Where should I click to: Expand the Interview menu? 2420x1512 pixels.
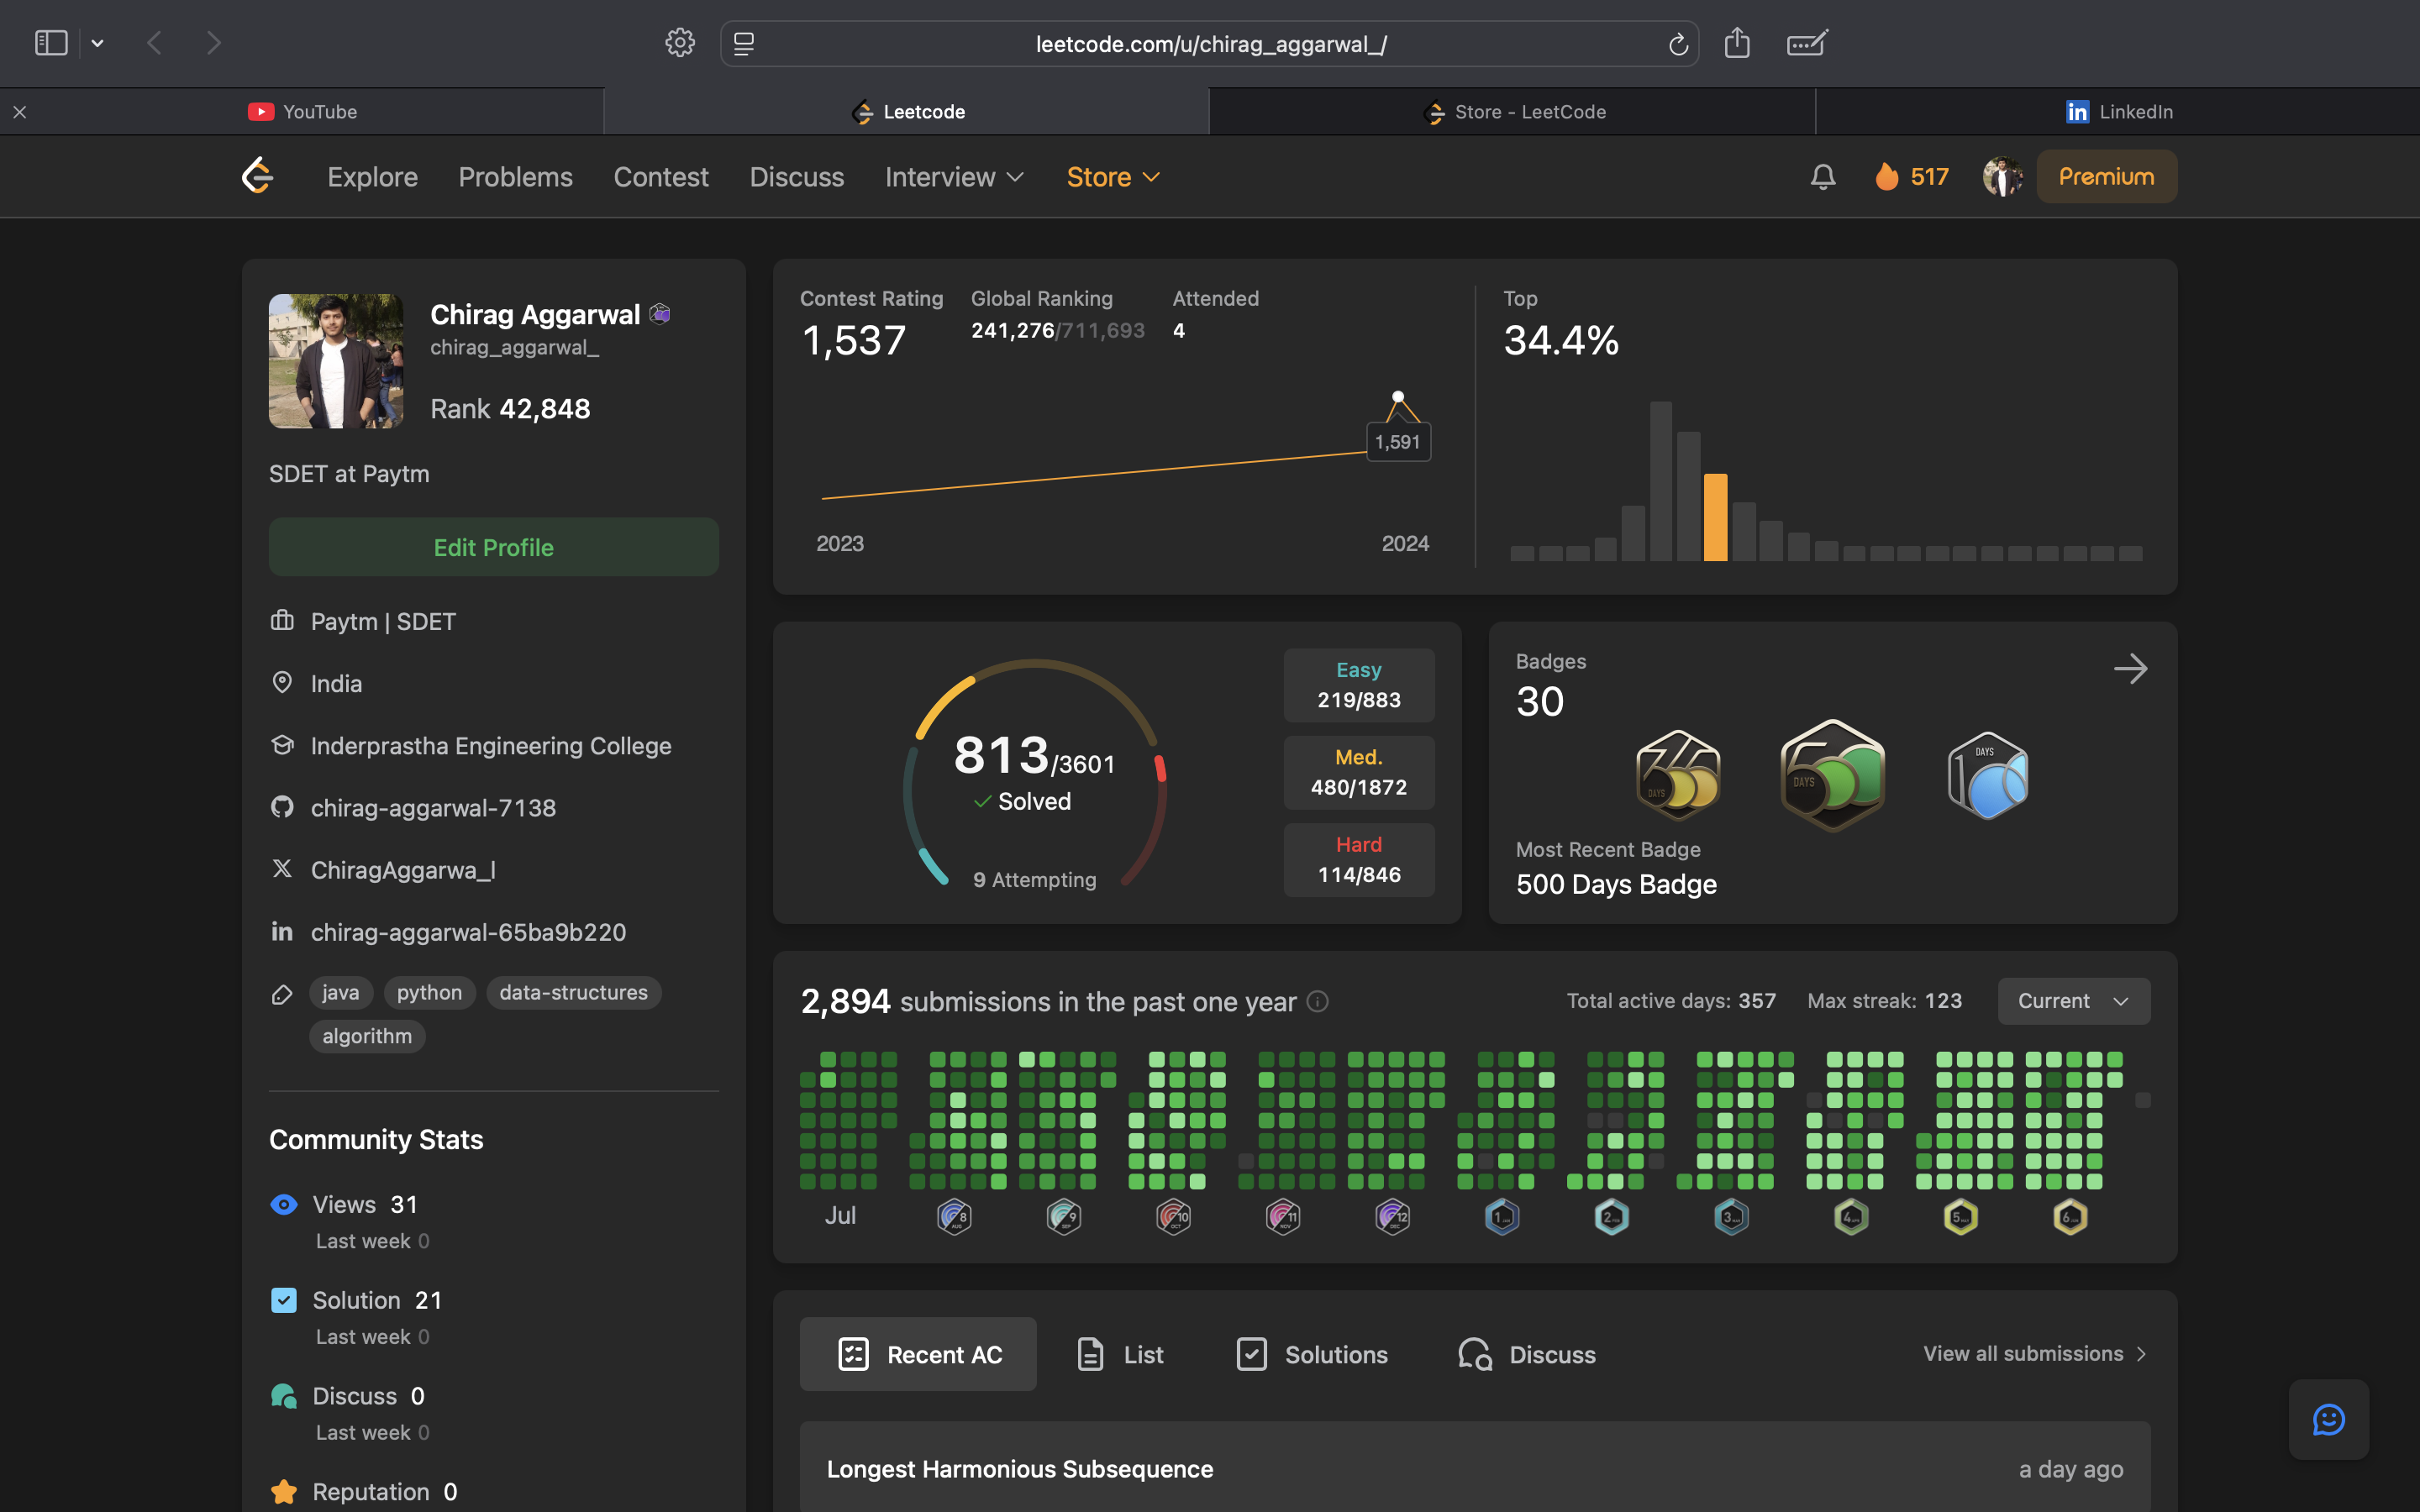coord(953,176)
